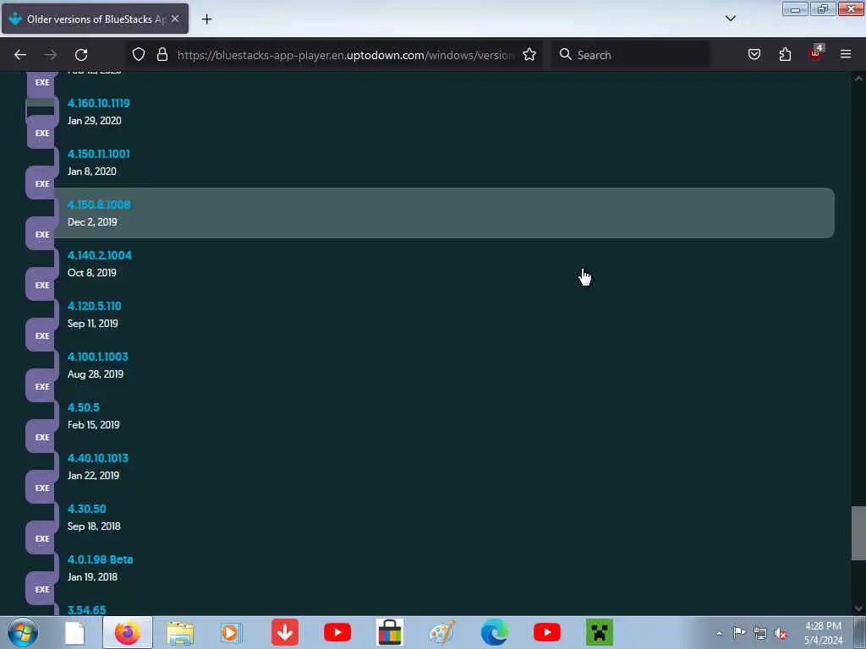Click the EXE badge under 4.40.10.1013

click(x=42, y=488)
